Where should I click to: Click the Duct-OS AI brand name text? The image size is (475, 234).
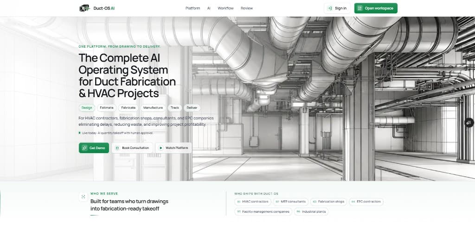coord(104,8)
